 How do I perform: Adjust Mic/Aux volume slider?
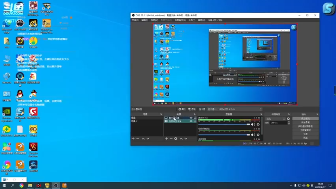point(224,124)
